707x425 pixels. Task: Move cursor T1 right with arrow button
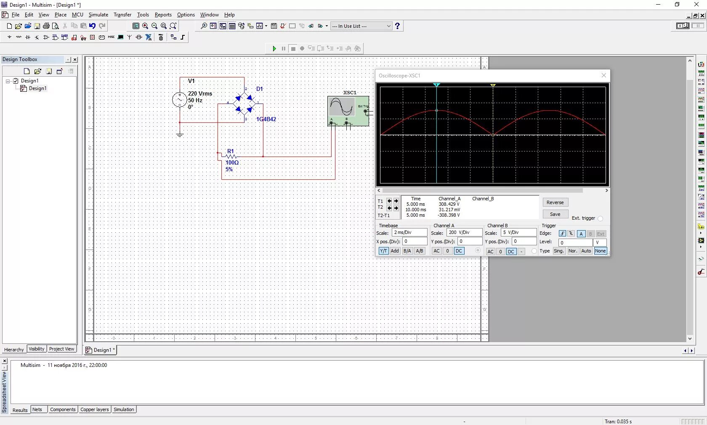click(x=396, y=201)
